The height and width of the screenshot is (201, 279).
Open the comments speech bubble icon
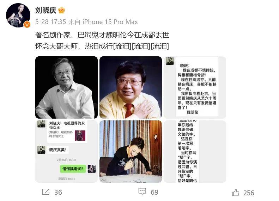(x=142, y=191)
